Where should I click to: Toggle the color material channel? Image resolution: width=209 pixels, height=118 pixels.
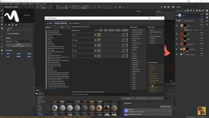click(8, 53)
